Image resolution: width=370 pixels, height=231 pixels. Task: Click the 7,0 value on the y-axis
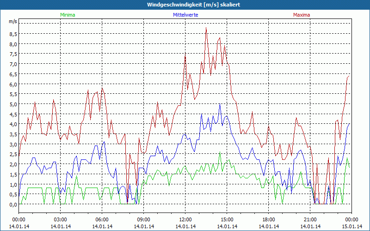[x=12, y=64]
